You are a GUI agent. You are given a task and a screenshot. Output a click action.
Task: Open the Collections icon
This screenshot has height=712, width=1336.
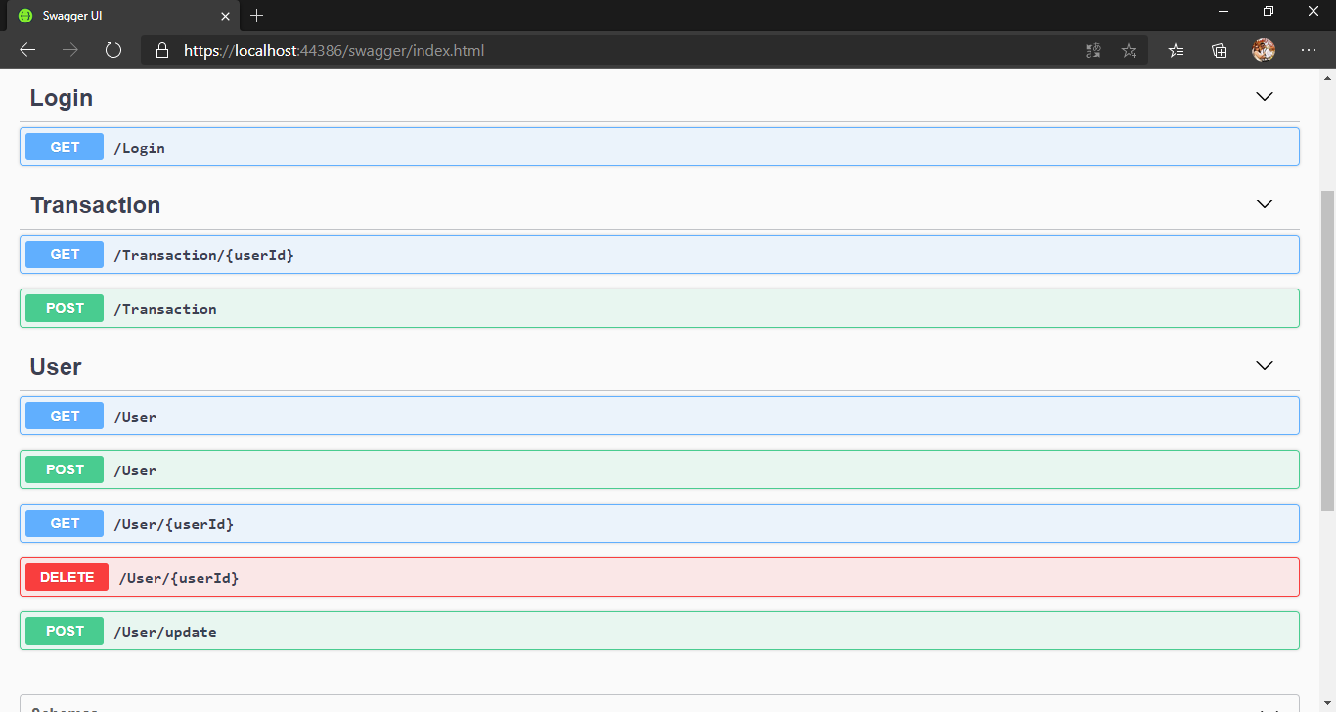tap(1220, 50)
